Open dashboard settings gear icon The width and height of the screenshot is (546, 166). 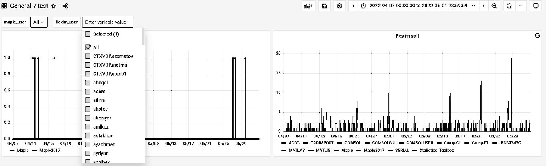(x=340, y=6)
